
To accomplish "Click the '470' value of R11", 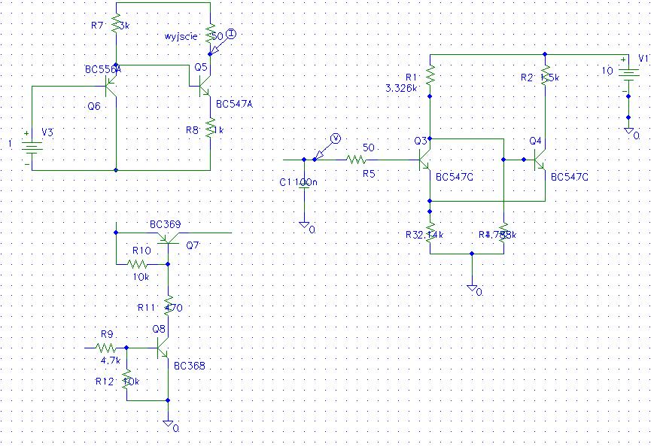I will pos(173,308).
